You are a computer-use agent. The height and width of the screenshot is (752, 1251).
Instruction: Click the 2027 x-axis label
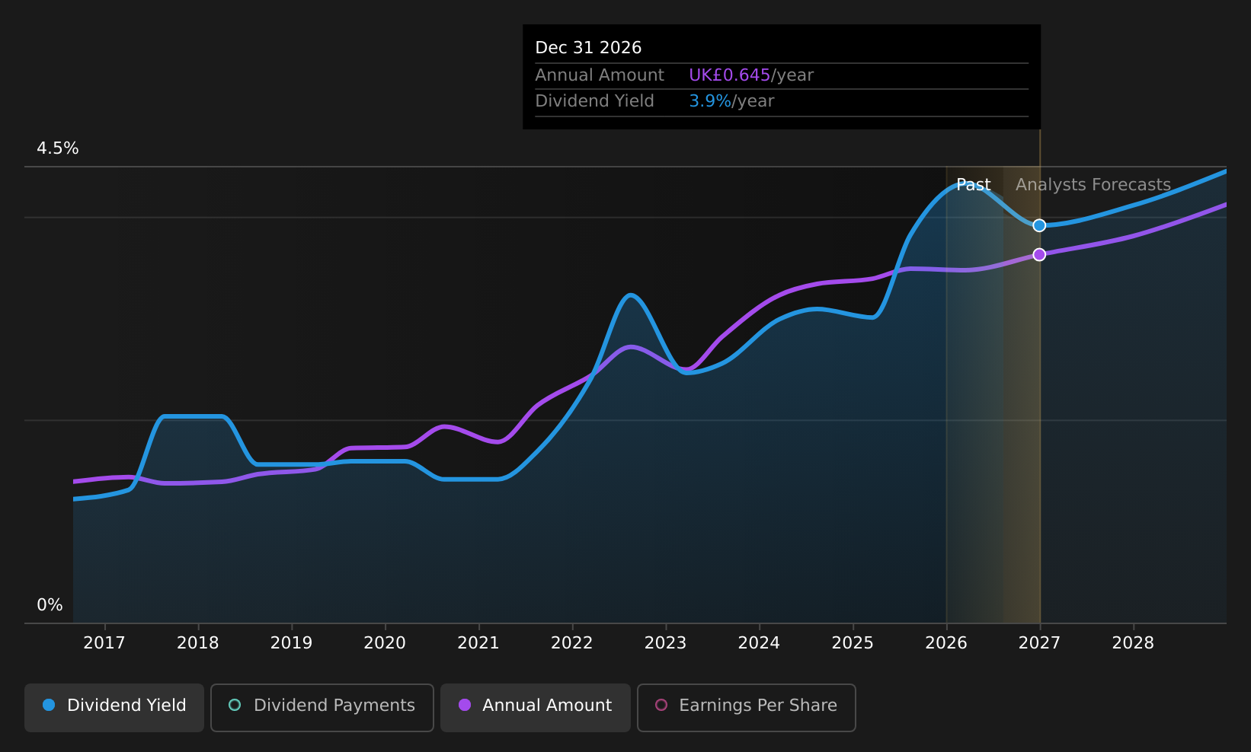click(1040, 643)
